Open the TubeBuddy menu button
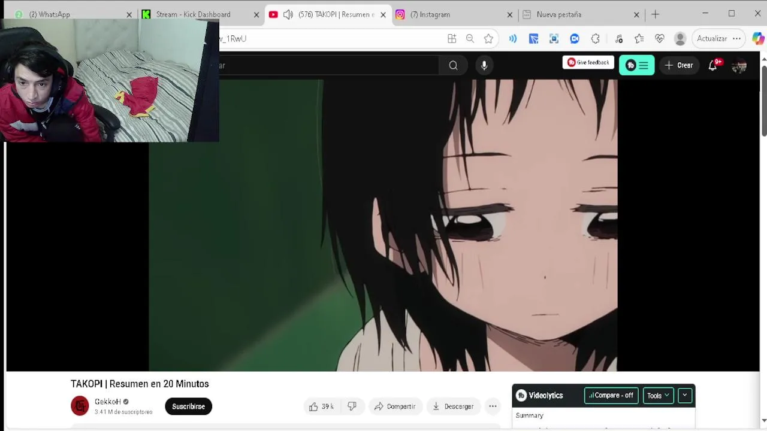Viewport: 767px width, 431px height. coord(636,65)
